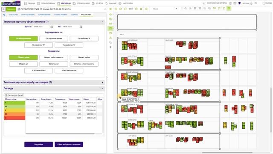
Task: Group heatmap by По свойству "B"
Action: [39, 45]
